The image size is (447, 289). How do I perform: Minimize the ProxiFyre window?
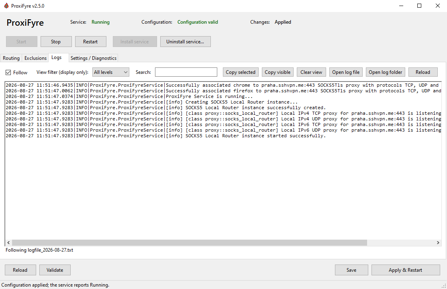click(x=401, y=6)
